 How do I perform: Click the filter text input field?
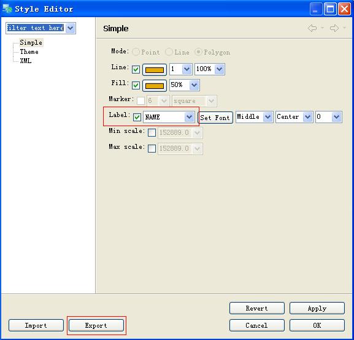click(36, 28)
